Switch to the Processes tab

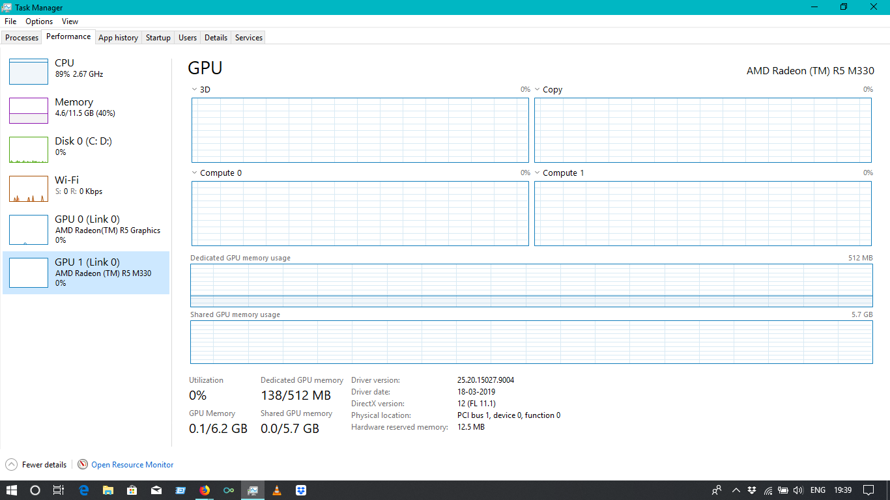pos(22,38)
